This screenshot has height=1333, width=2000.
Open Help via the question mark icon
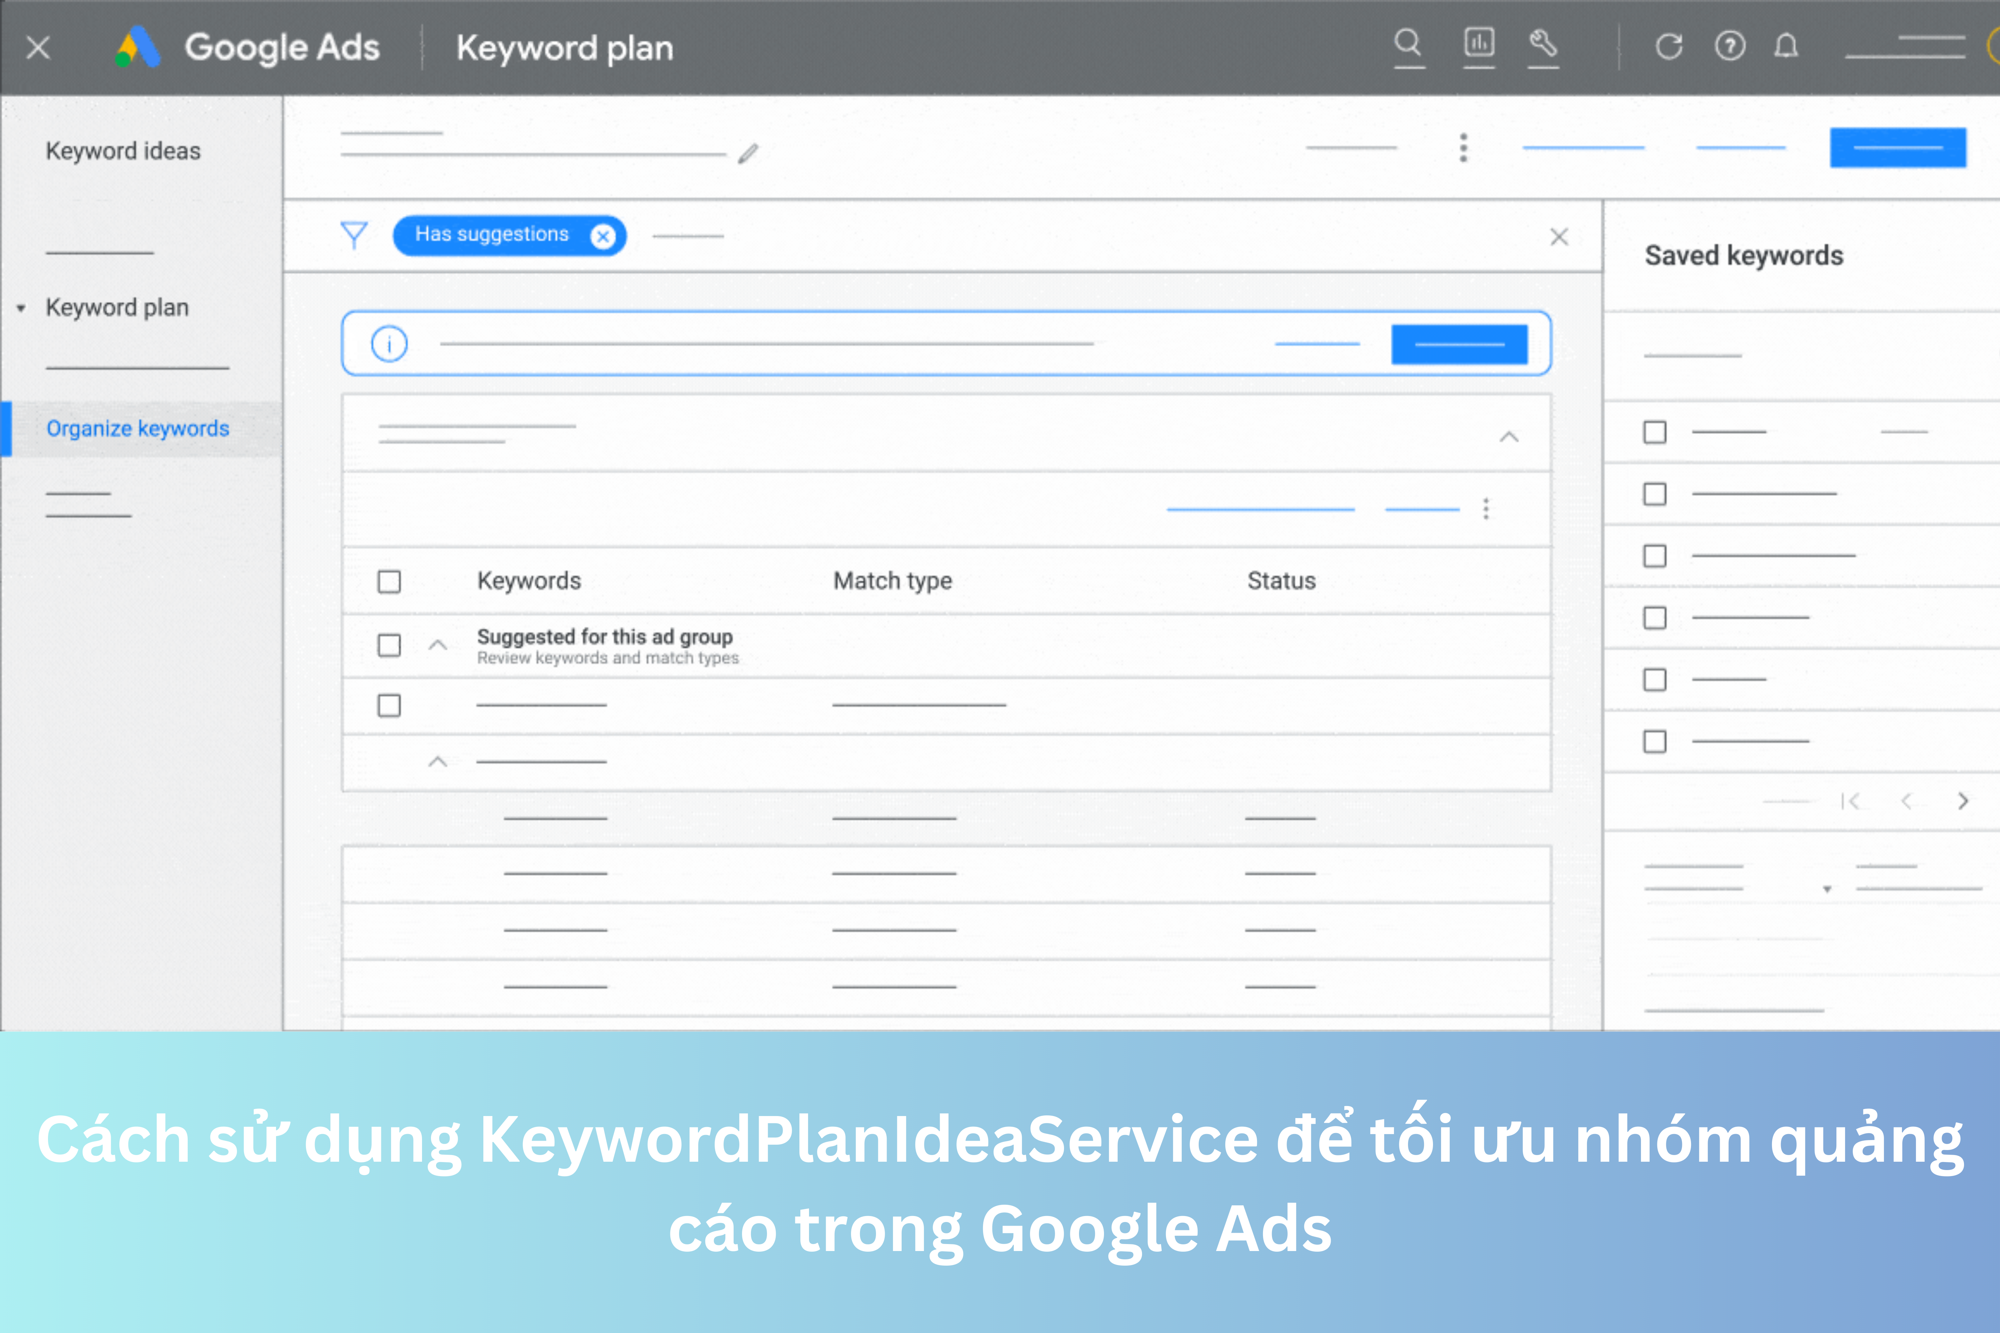tap(1729, 47)
